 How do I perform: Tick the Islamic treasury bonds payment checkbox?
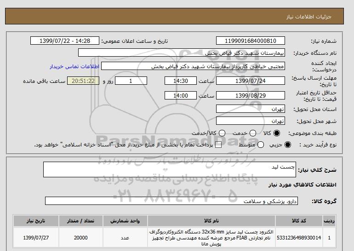(x=218, y=145)
